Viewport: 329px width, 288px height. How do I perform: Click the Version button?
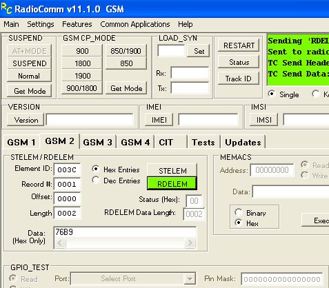pos(26,120)
